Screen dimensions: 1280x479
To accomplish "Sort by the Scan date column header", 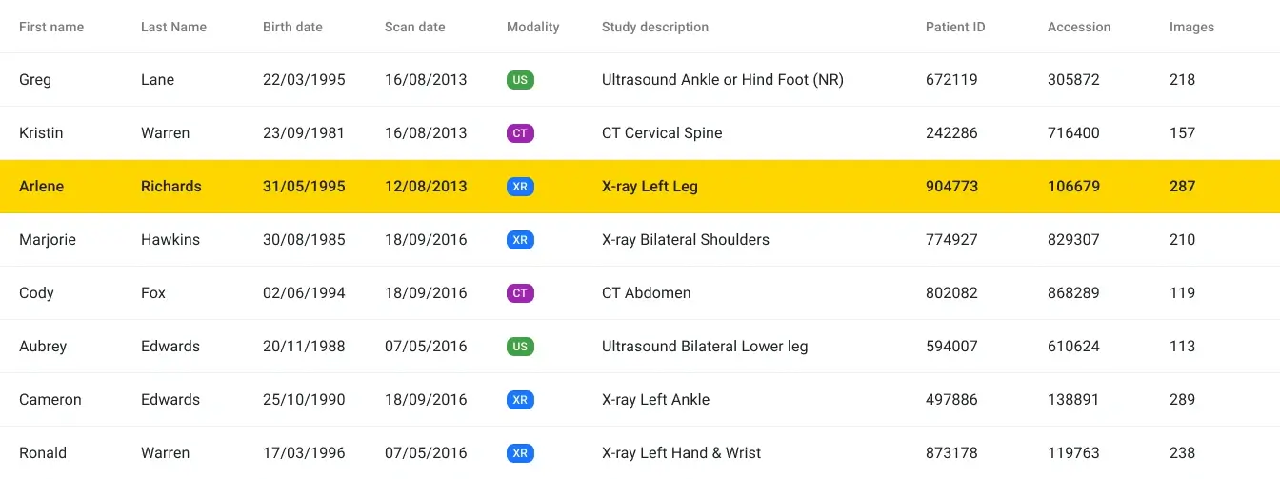I will pos(414,27).
